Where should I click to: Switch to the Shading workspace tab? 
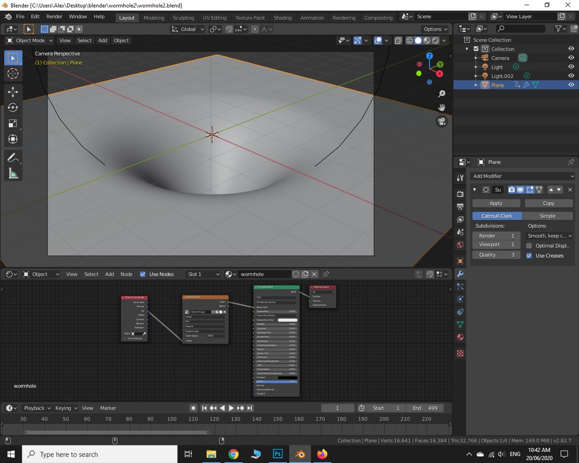283,18
